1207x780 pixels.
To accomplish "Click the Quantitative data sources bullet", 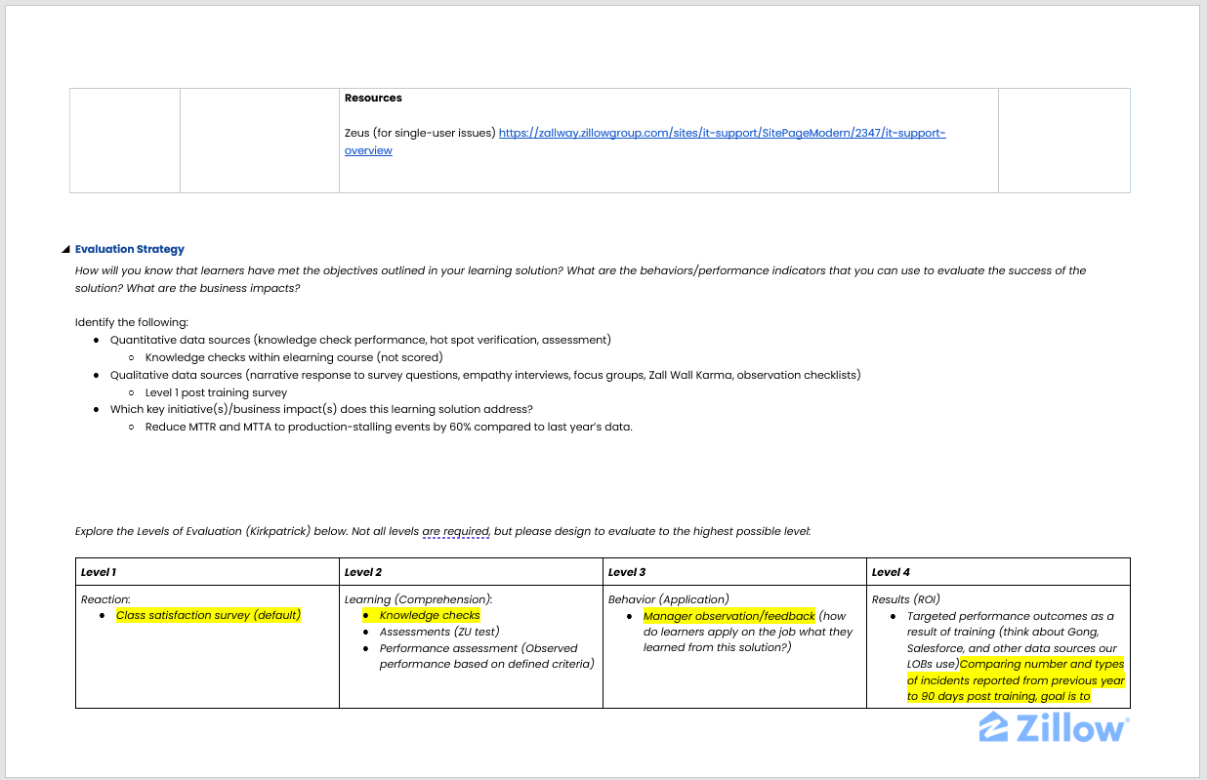I will (x=359, y=340).
